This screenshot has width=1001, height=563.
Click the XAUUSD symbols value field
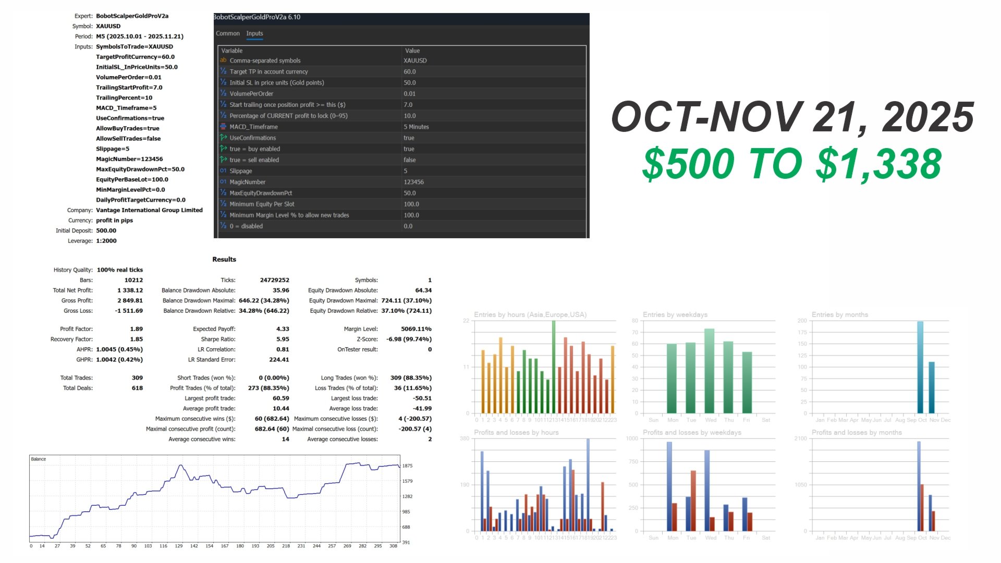coord(415,61)
